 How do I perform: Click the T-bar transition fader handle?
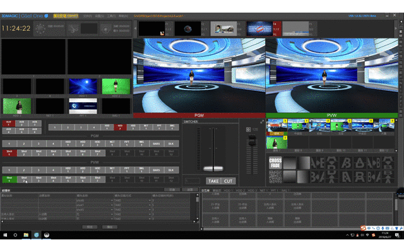click(x=213, y=169)
